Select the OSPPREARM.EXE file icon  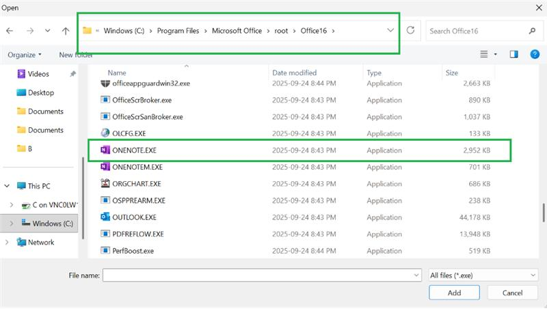105,200
